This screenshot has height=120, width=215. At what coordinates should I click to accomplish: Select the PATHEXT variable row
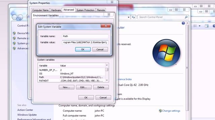(72, 81)
